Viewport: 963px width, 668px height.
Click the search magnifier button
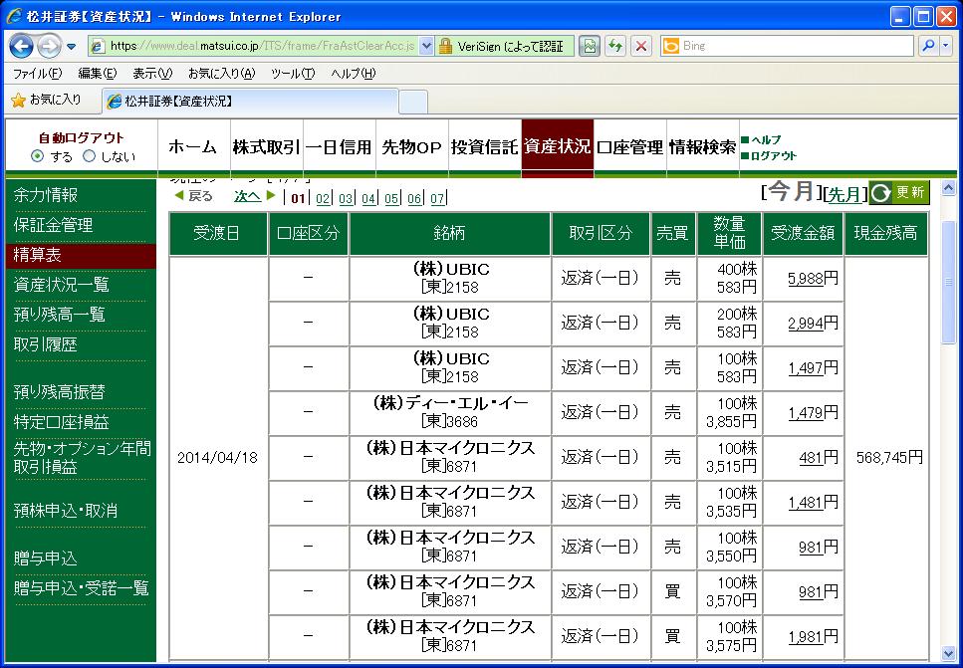click(928, 46)
